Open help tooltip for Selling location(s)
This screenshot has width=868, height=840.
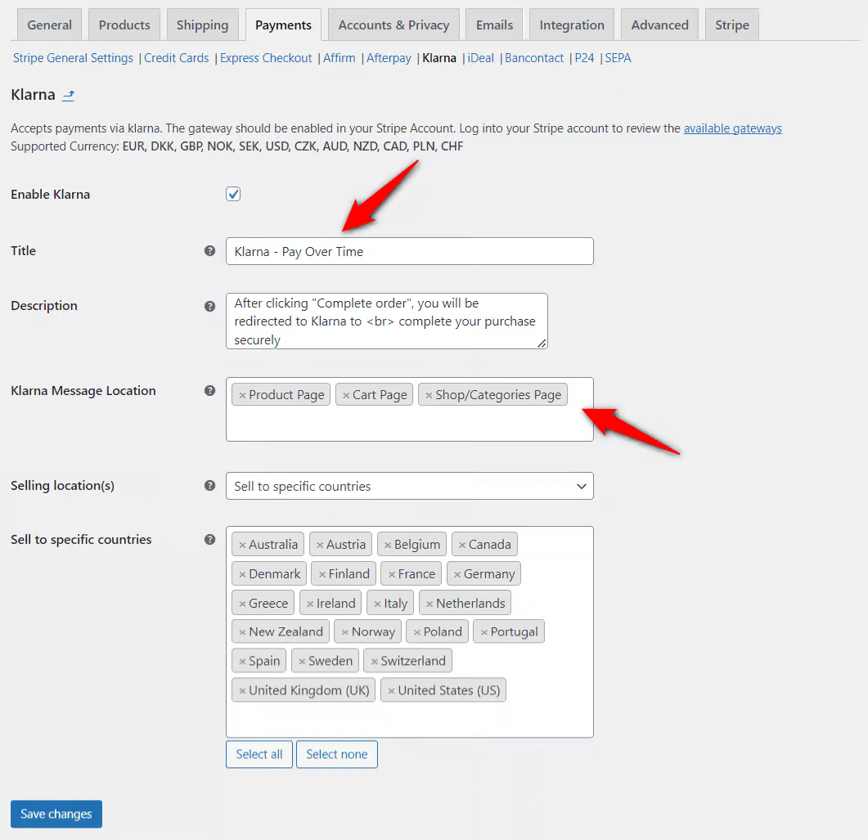pos(209,485)
